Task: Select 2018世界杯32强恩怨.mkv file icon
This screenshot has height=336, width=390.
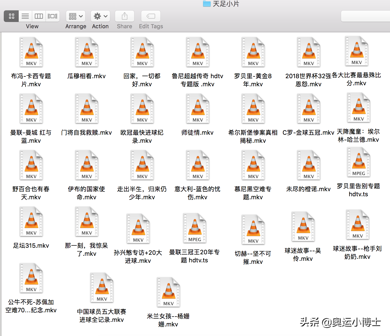Action: (309, 52)
